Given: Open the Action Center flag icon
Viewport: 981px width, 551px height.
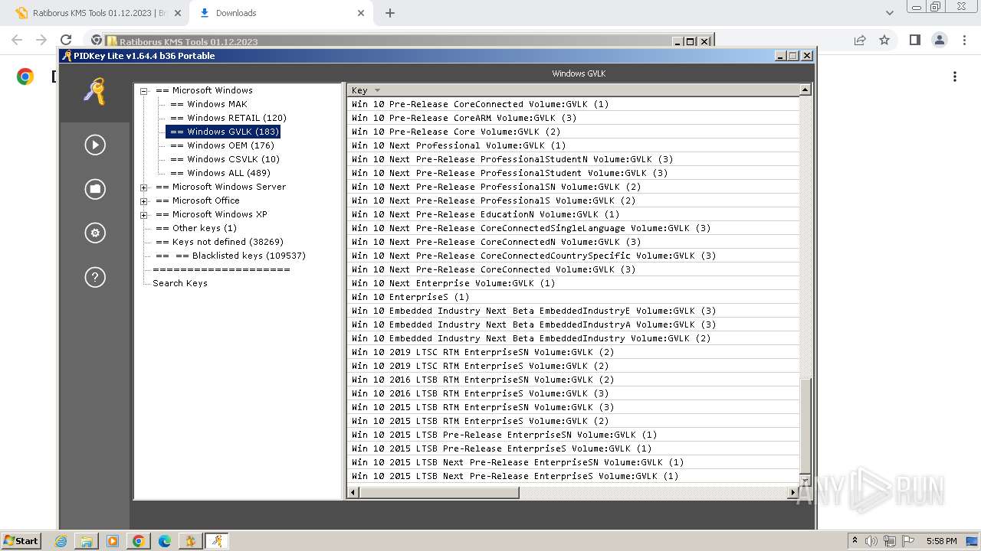Looking at the screenshot, I should click(908, 541).
